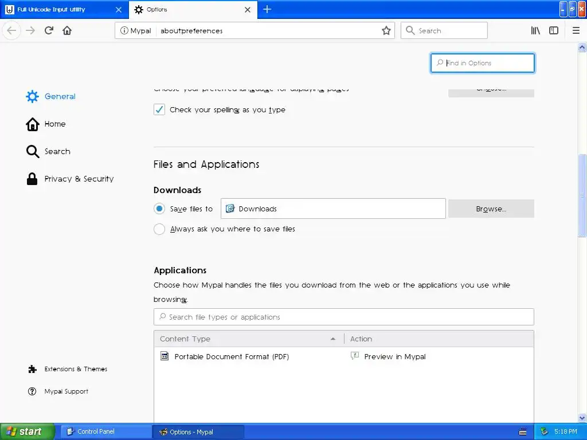Open Search preferences category
Image resolution: width=587 pixels, height=440 pixels.
click(48, 151)
